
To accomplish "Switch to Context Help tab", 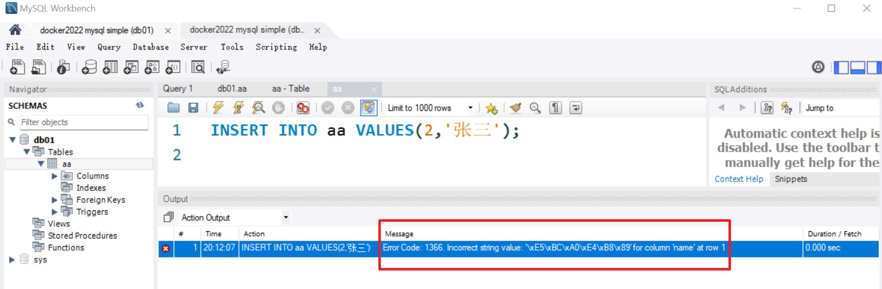I will click(739, 179).
